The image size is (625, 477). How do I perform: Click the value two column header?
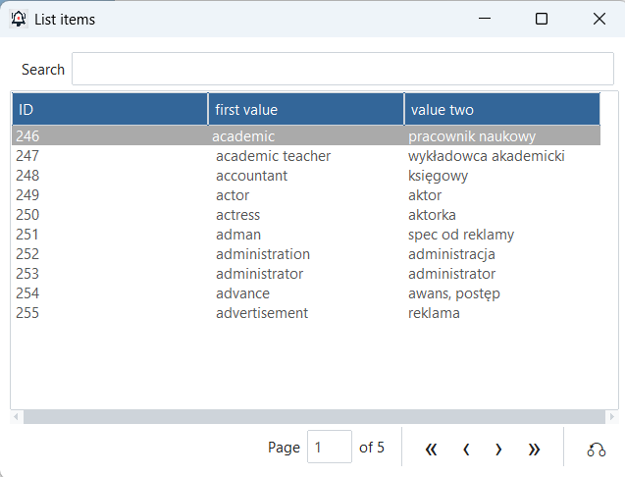(500, 110)
